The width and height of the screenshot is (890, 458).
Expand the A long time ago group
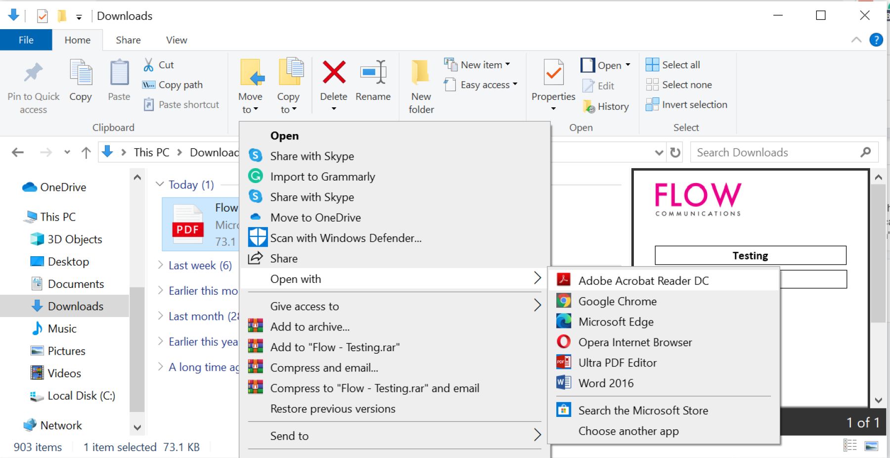tap(160, 366)
